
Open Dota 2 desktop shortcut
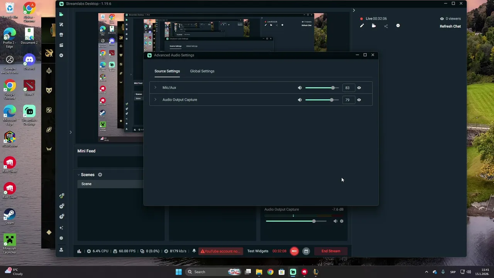tap(29, 88)
